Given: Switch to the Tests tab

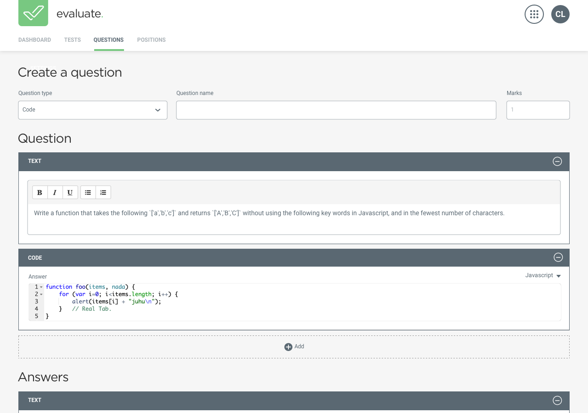Looking at the screenshot, I should tap(73, 40).
